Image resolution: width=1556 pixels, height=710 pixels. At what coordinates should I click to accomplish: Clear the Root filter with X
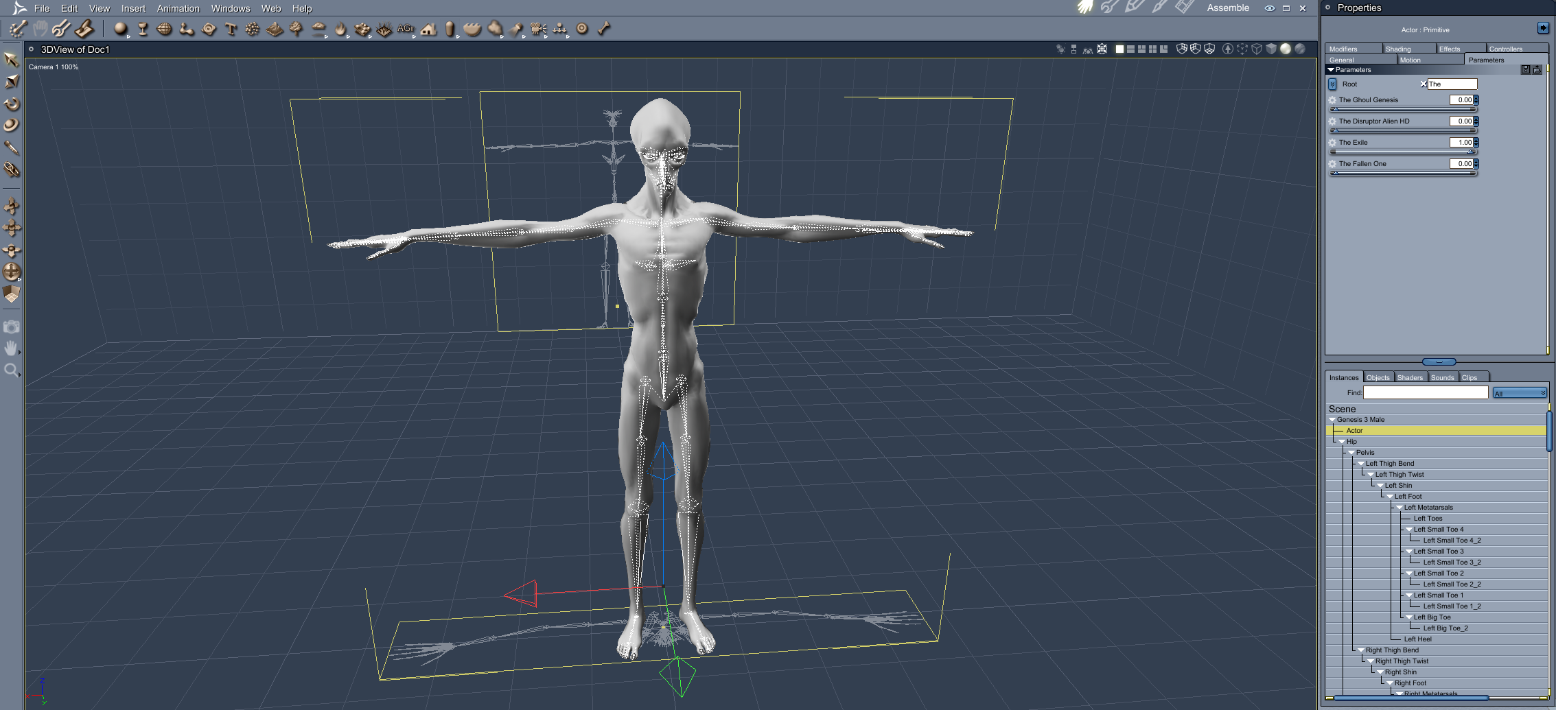(1424, 84)
